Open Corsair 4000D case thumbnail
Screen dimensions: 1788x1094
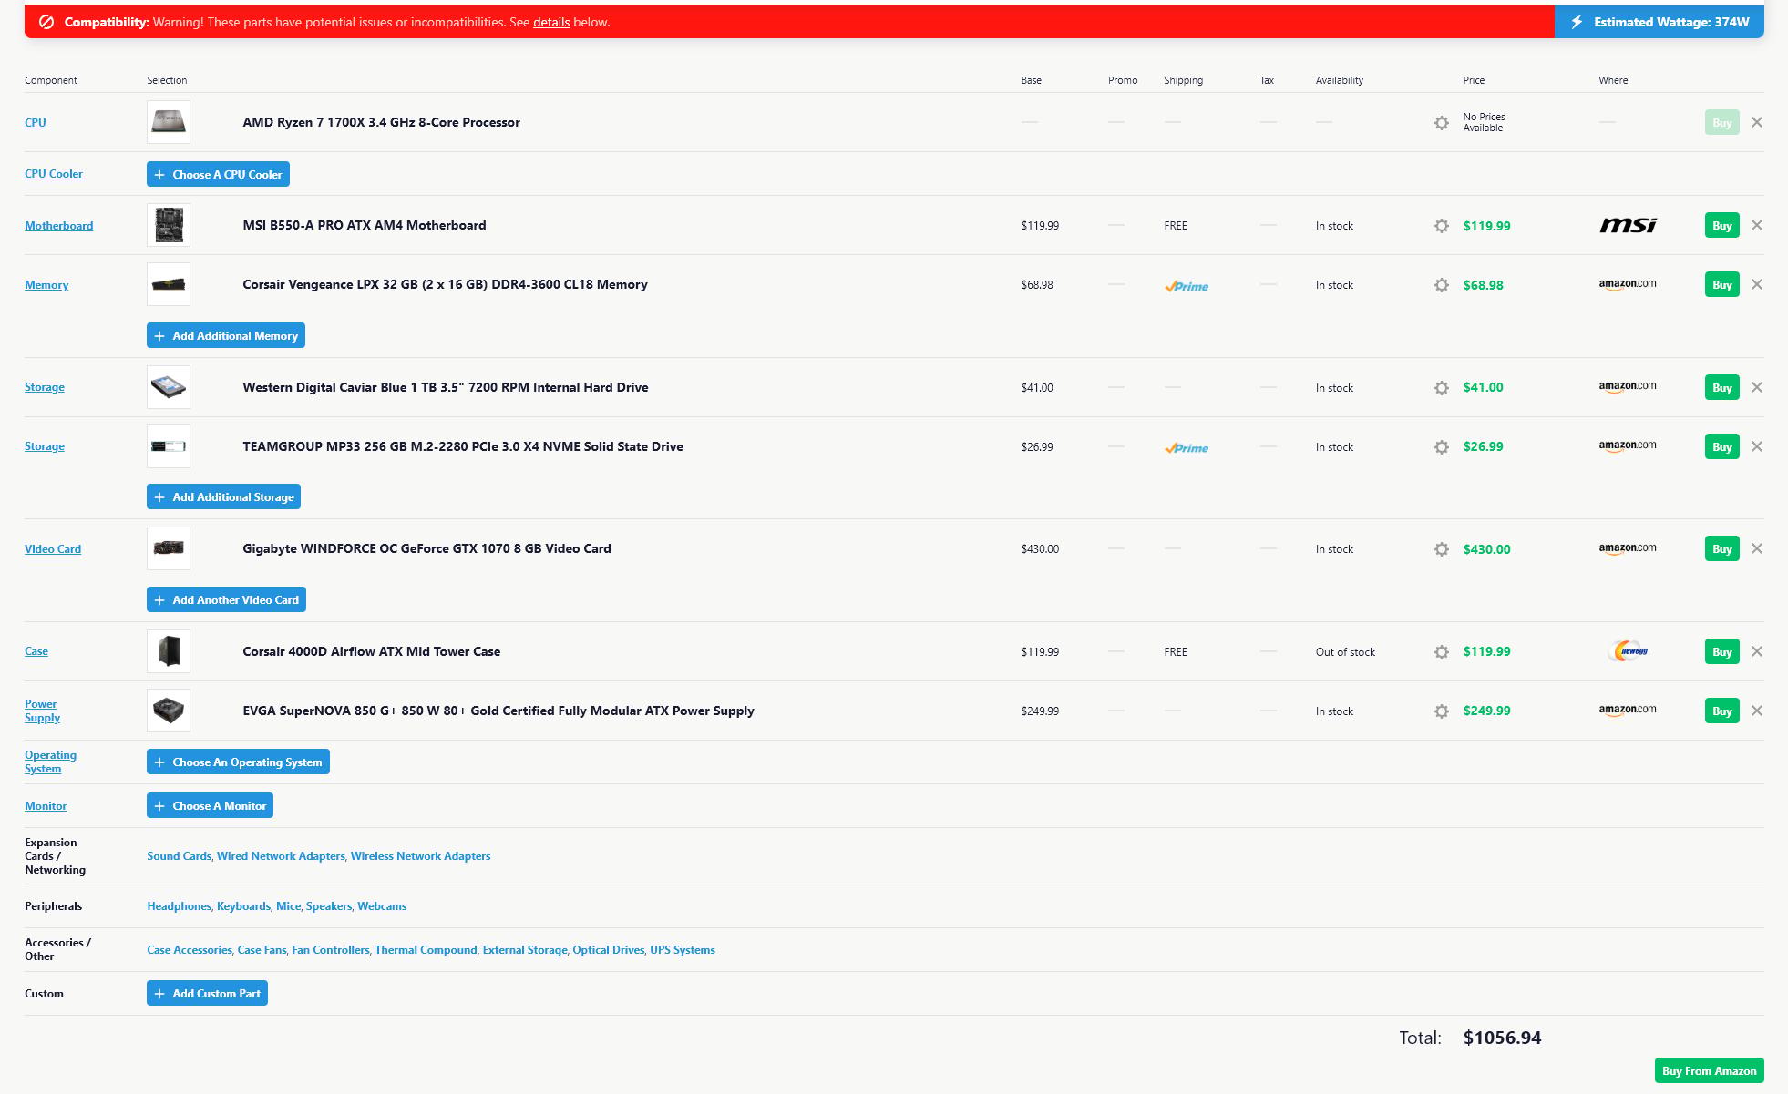(x=169, y=651)
